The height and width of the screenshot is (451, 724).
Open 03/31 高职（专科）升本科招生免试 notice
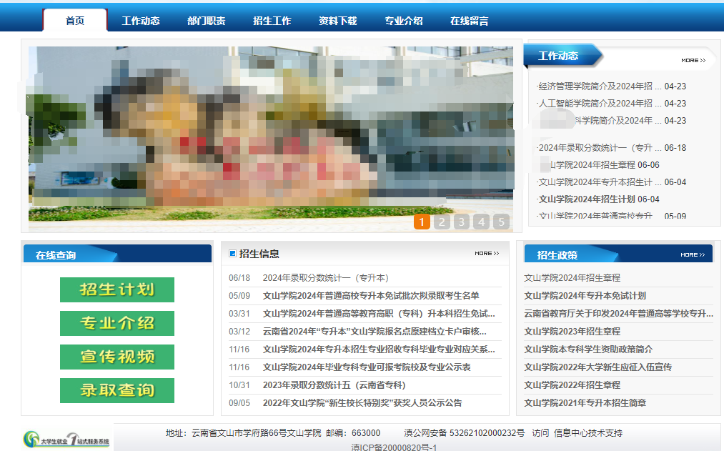379,314
